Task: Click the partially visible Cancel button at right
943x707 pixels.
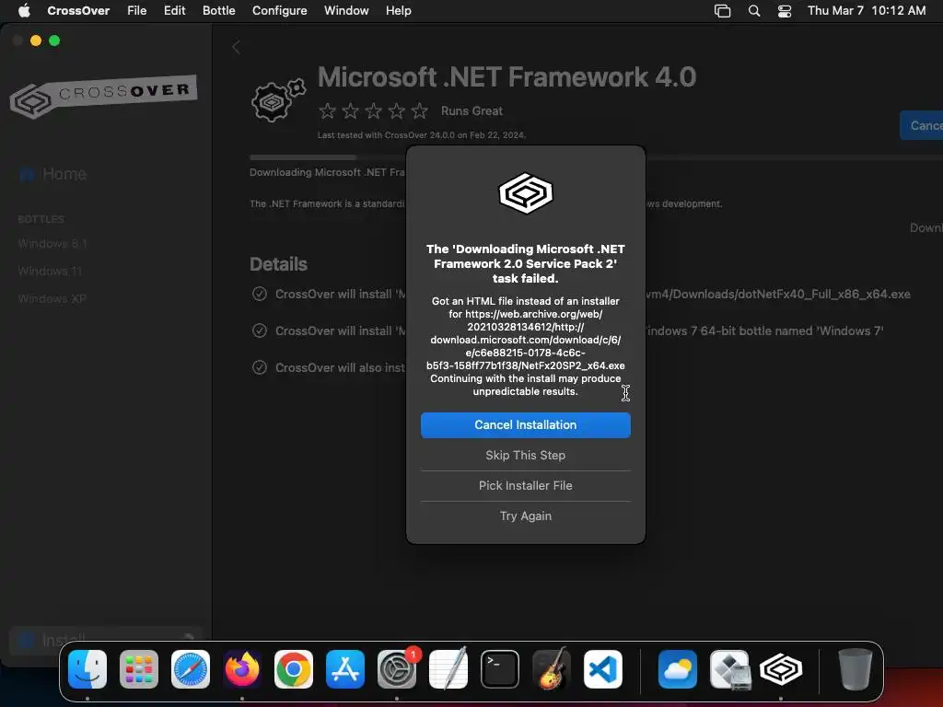Action: [x=921, y=125]
